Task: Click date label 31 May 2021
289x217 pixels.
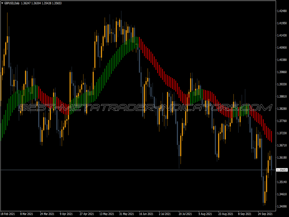Action: (x=127, y=214)
